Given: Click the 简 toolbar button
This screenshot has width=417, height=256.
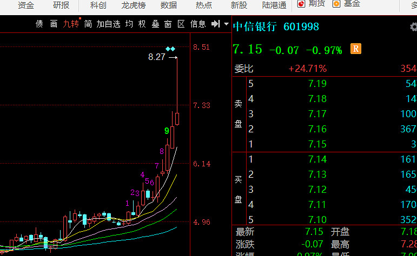Looking at the screenshot, I should click(x=88, y=24).
